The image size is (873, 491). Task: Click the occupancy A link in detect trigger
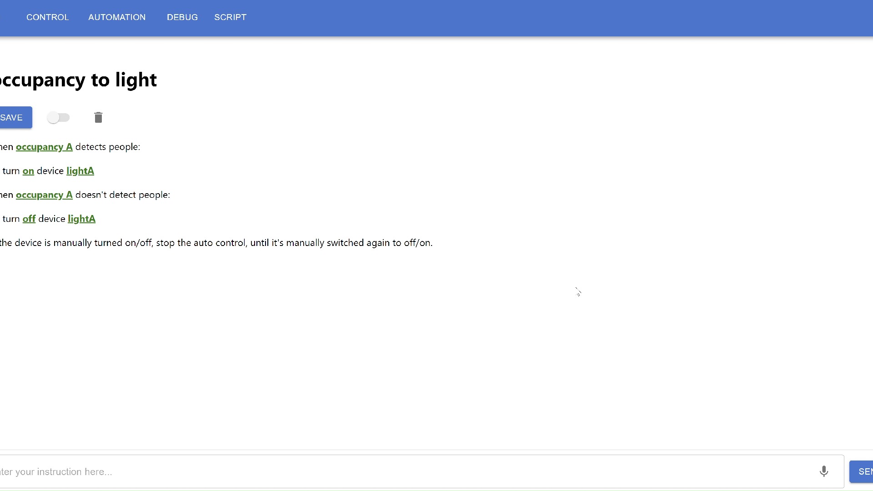tap(44, 147)
